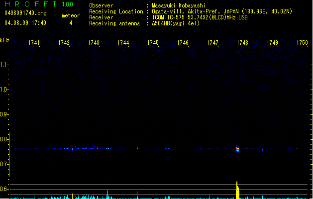313x199 pixels.
Task: Click the 0.9 kHz axis label
Action: click(4, 114)
